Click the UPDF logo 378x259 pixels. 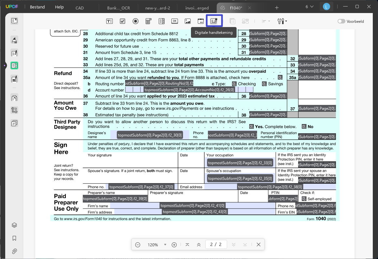[x=12, y=7]
